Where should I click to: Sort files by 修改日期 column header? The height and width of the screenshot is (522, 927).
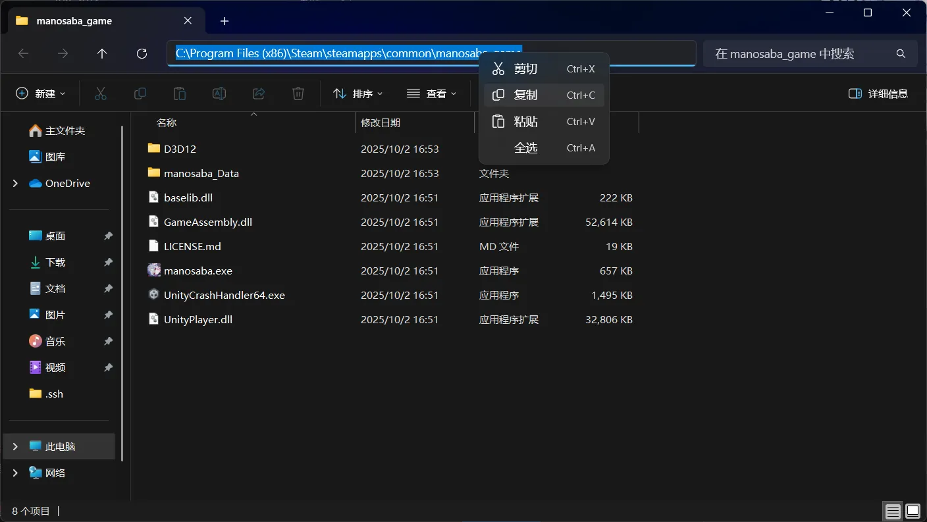381,122
